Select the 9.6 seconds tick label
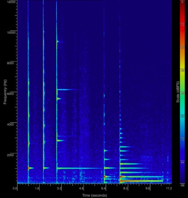The image size is (188, 198). [148, 189]
